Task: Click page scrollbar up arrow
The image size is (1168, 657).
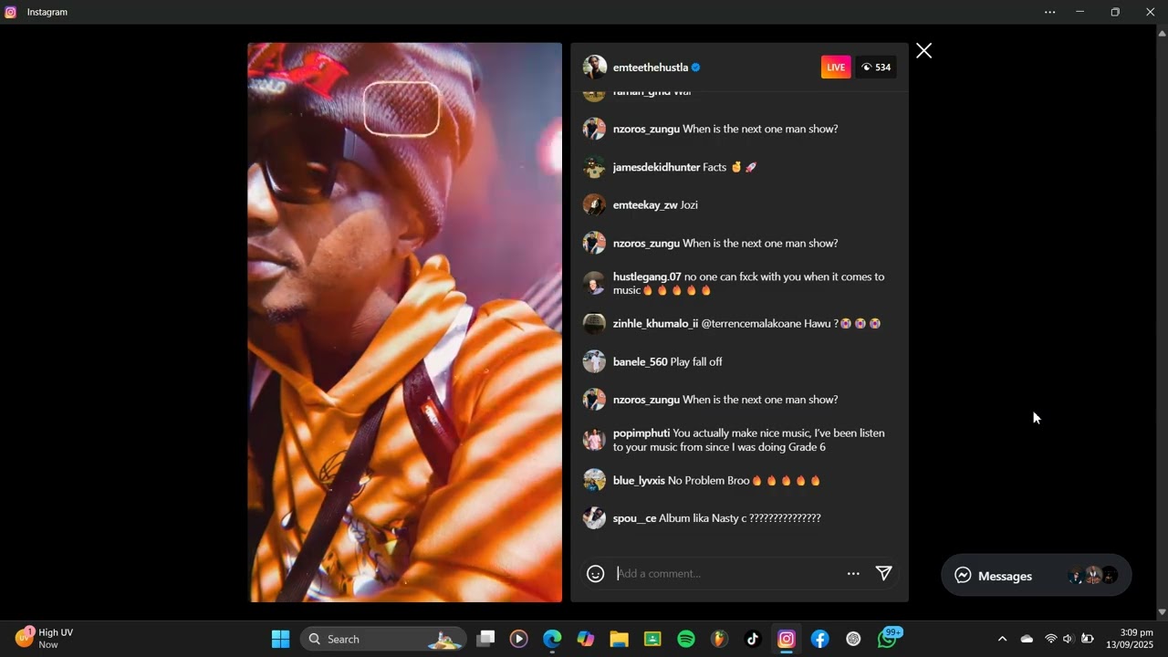Action: 1162,33
